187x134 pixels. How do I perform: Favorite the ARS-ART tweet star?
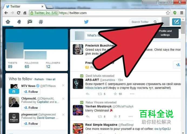[x=115, y=94]
